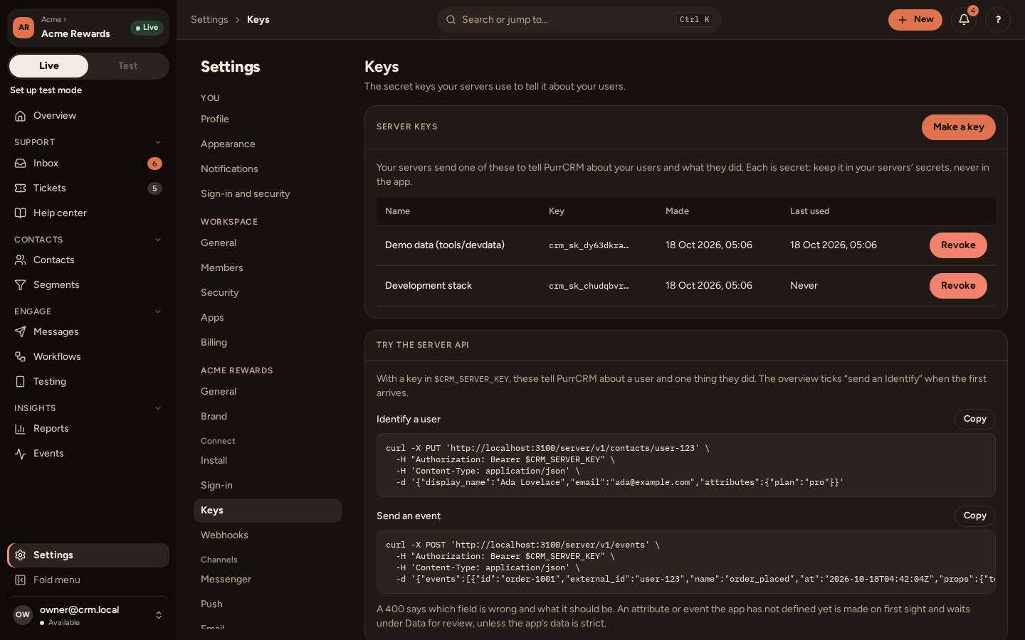Click the AR workspace avatar
The image size is (1025, 640).
tap(23, 28)
